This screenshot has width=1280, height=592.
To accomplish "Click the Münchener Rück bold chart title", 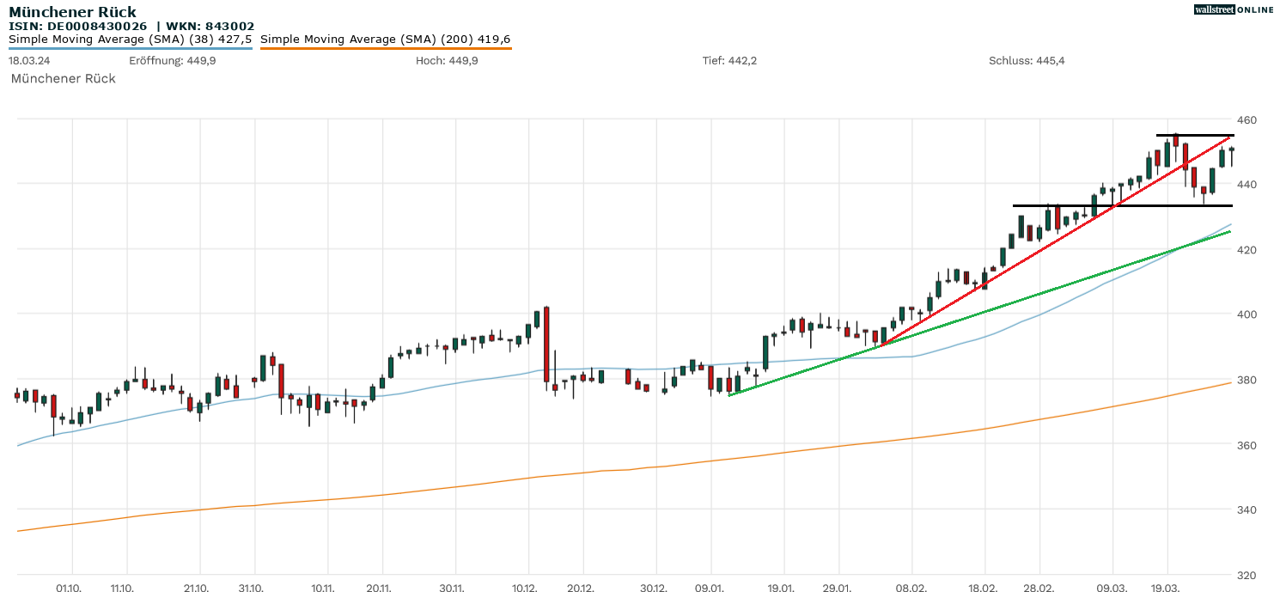I will click(x=72, y=12).
